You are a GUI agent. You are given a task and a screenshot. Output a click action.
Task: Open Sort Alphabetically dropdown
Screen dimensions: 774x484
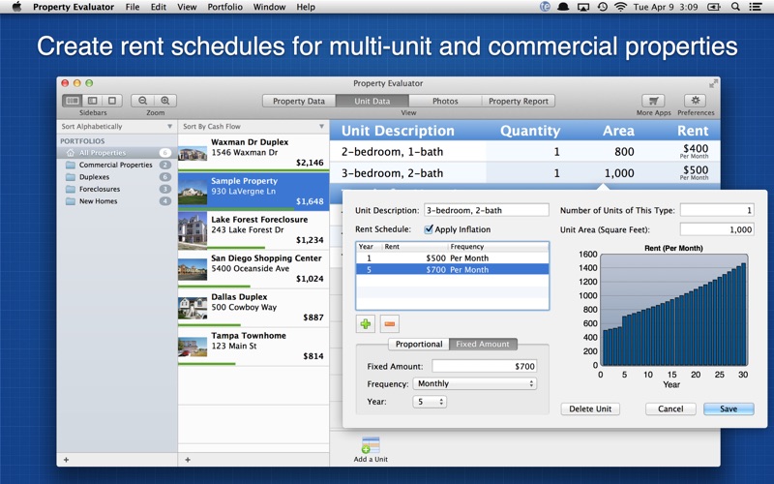coord(117,127)
